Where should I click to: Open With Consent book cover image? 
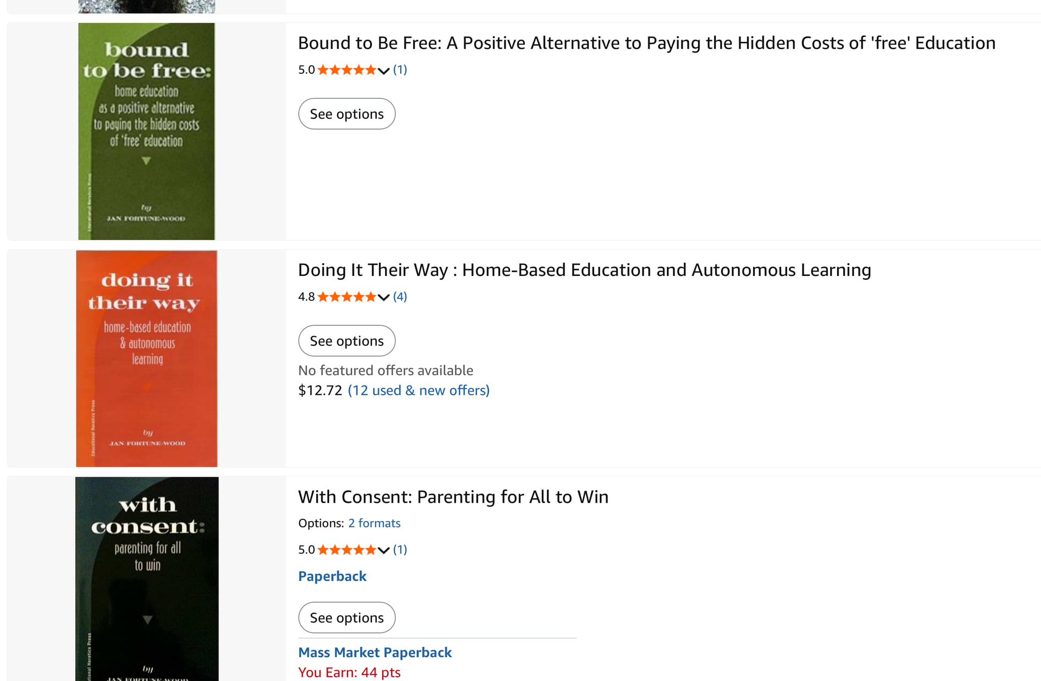coord(146,579)
